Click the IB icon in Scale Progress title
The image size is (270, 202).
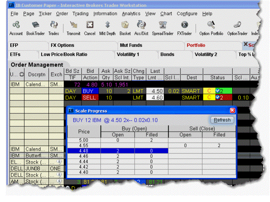point(71,111)
